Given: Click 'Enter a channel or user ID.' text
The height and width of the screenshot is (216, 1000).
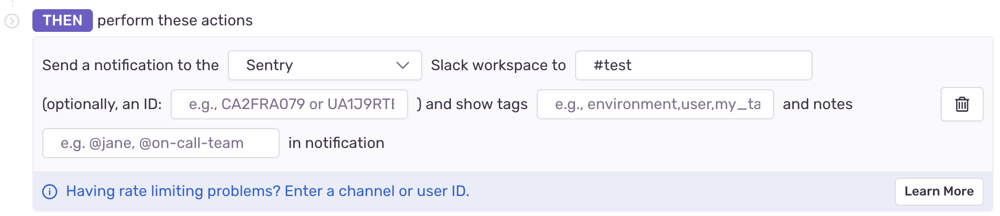Looking at the screenshot, I should (377, 191).
